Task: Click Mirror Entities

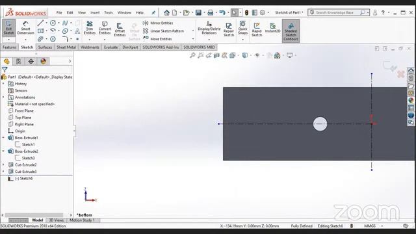Action: tap(158, 23)
